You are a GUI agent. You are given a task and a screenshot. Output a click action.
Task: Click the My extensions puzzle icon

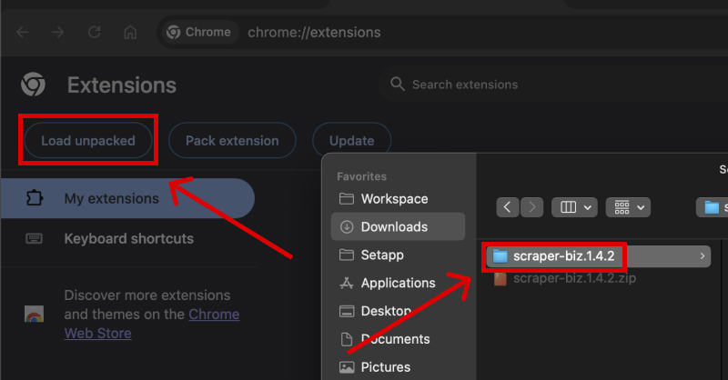[x=35, y=198]
